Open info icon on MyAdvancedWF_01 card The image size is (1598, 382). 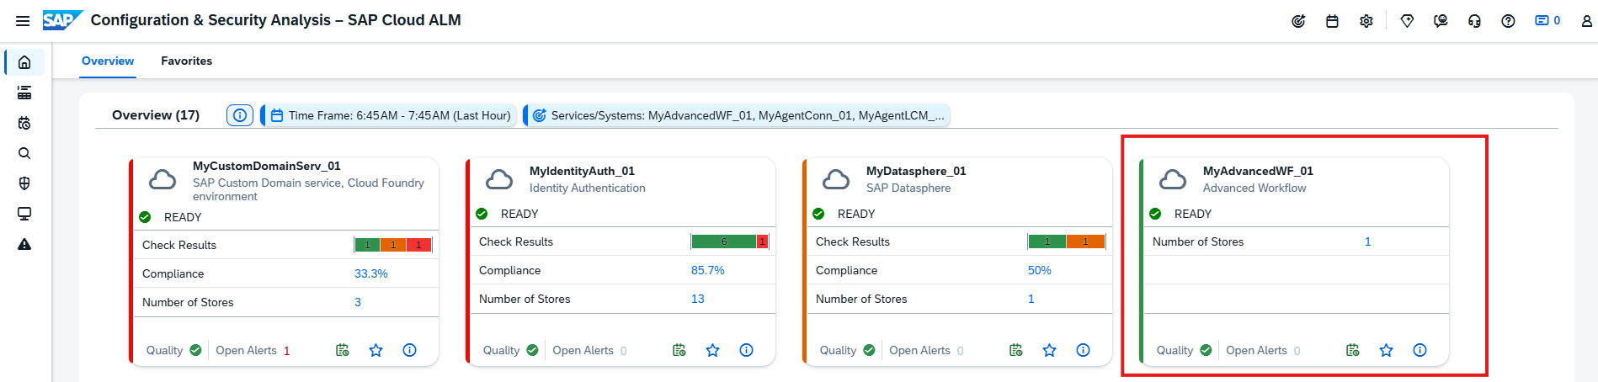pyautogui.click(x=1420, y=350)
